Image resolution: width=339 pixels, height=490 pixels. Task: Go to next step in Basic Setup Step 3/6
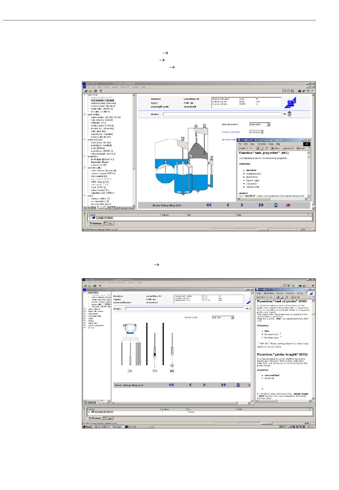tap(204, 385)
